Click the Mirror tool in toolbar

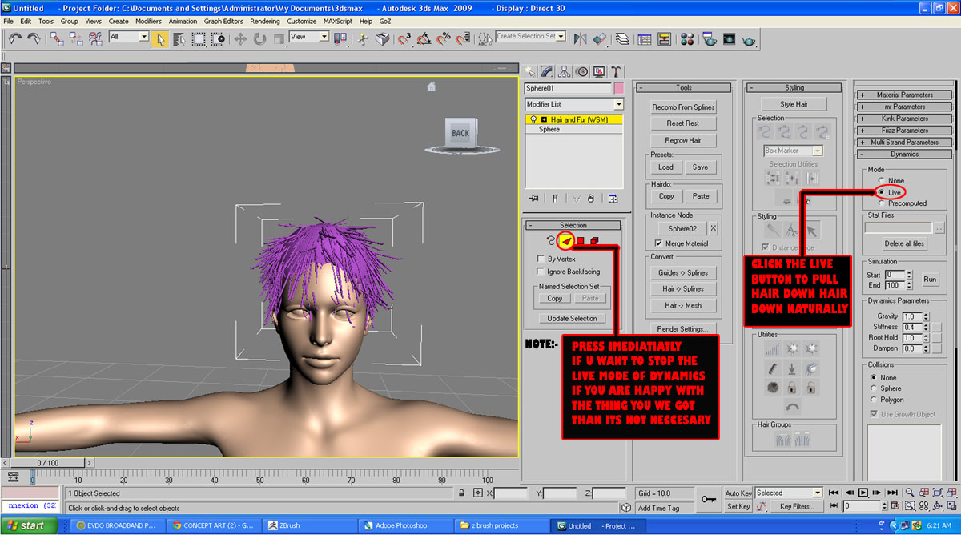coord(581,38)
